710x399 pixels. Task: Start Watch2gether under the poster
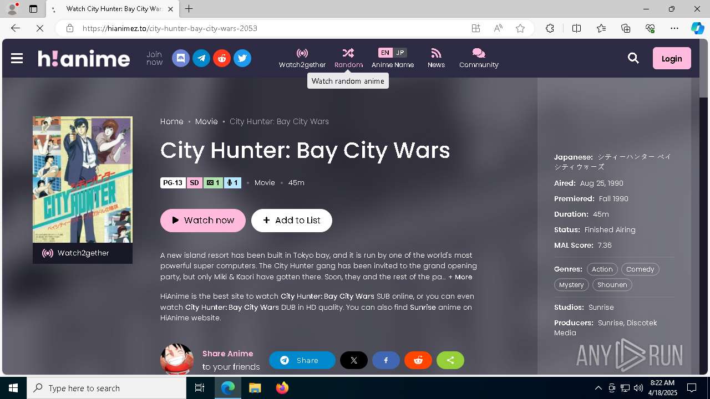83,253
